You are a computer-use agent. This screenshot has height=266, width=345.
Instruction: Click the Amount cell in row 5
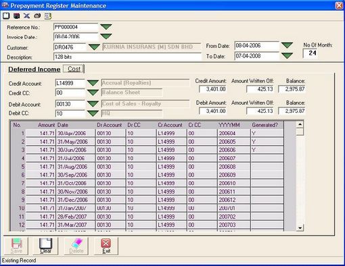click(41, 167)
